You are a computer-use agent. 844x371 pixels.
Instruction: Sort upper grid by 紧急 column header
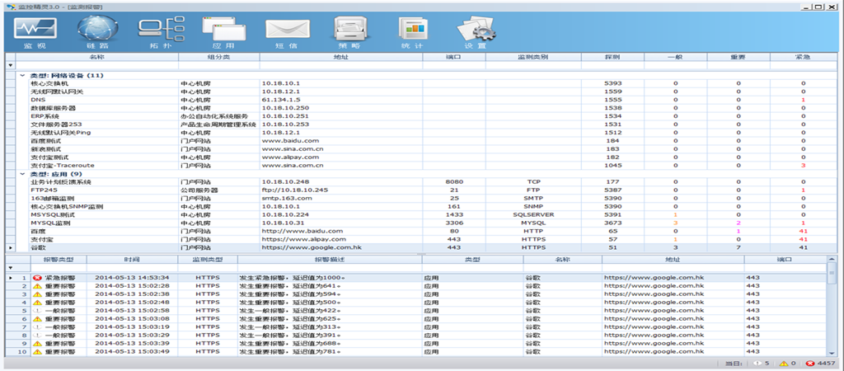point(803,57)
